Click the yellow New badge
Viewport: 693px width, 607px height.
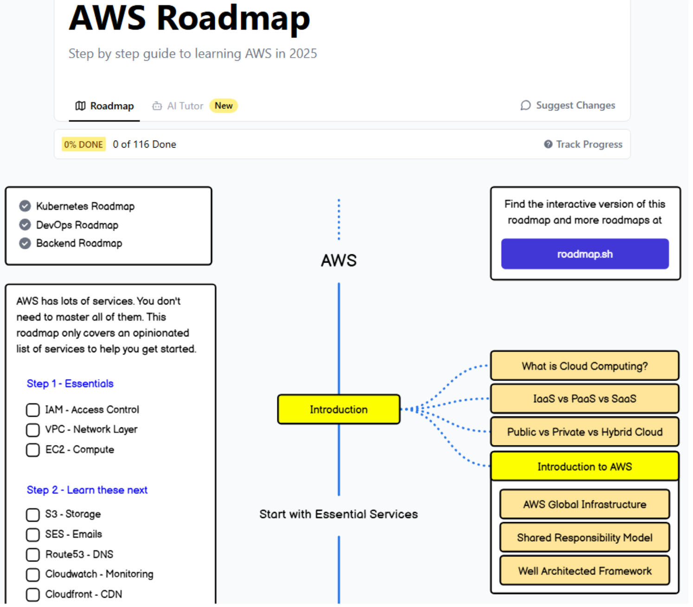coord(224,106)
